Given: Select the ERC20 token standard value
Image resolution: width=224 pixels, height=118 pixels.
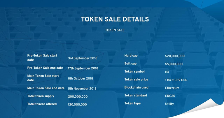Looking at the screenshot, I should click(x=170, y=96).
